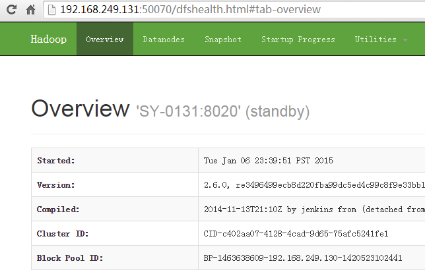This screenshot has width=425, height=278.
Task: Click the Cluster ID row label
Action: (x=63, y=234)
